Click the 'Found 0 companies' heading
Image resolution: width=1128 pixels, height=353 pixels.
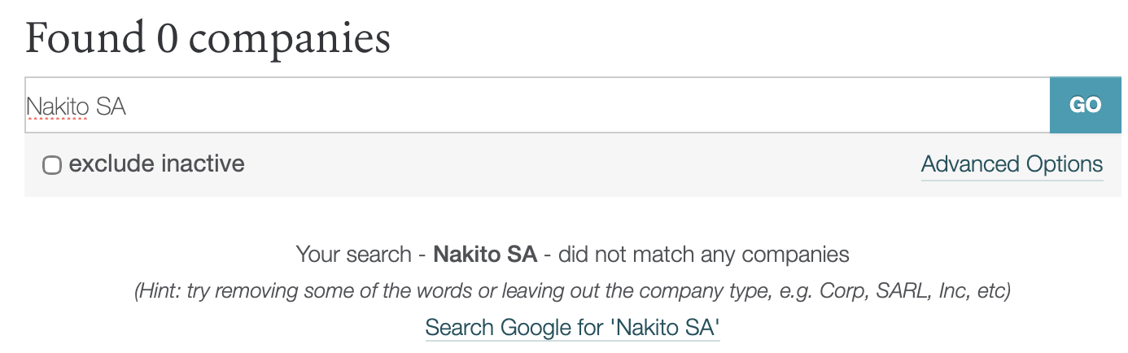click(208, 37)
